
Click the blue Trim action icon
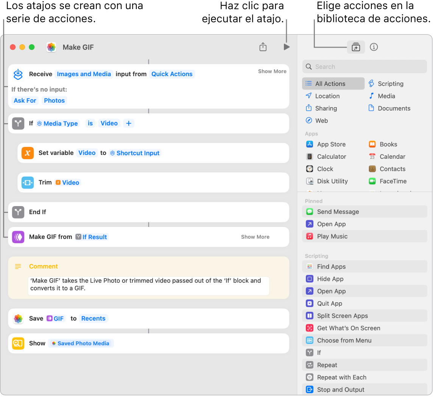(28, 183)
